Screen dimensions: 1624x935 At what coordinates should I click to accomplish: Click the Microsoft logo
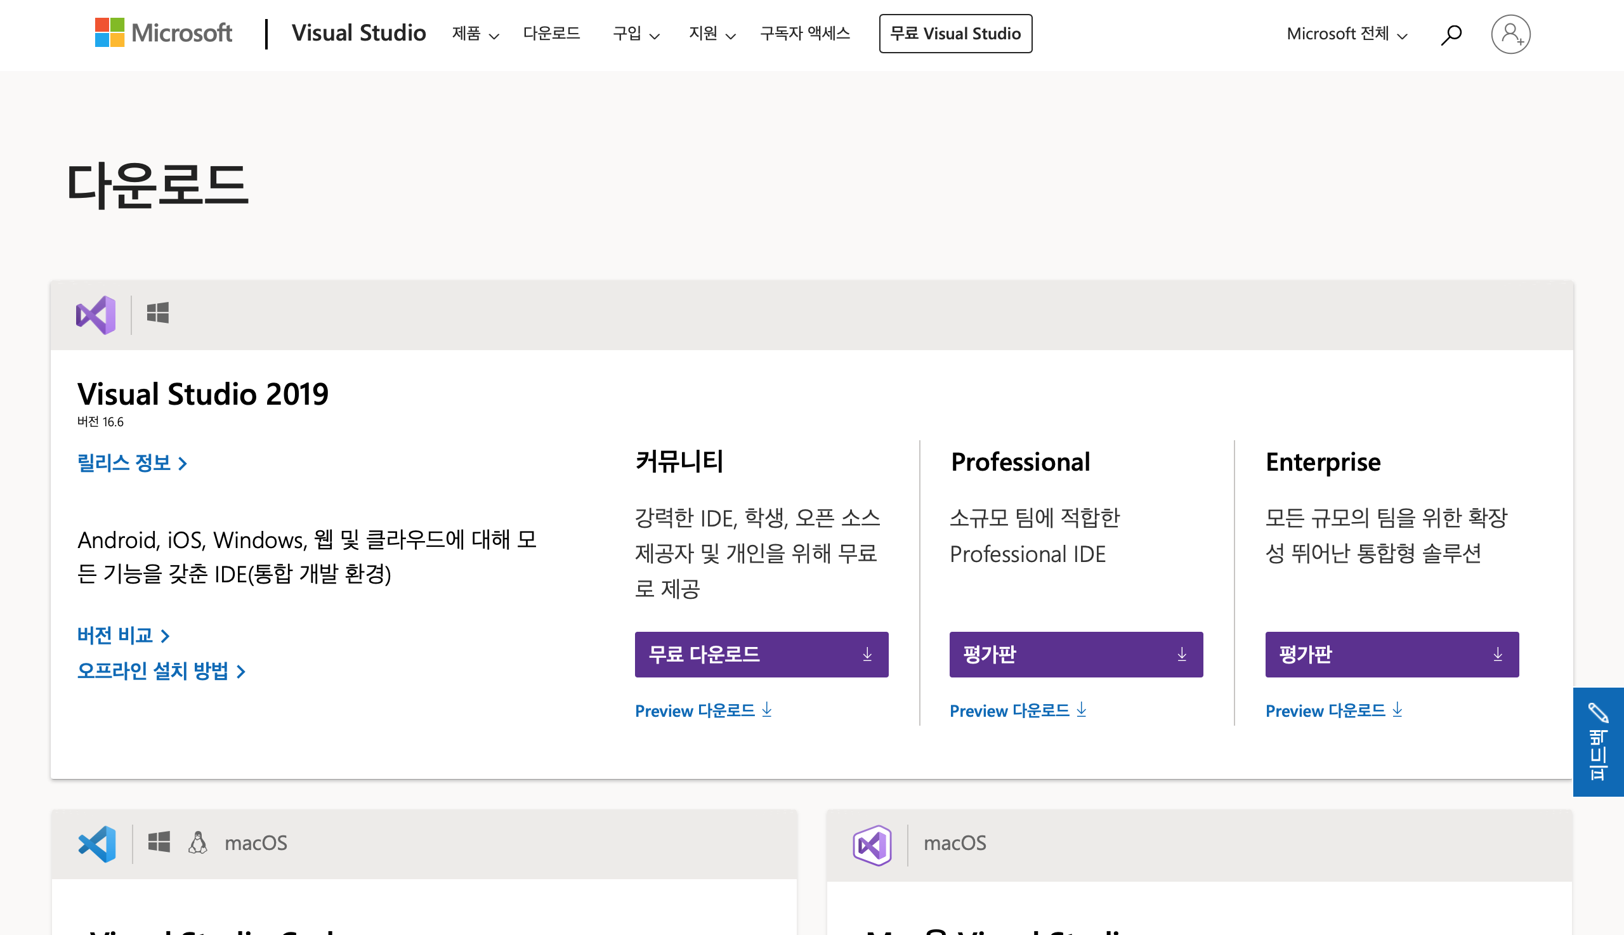point(163,33)
